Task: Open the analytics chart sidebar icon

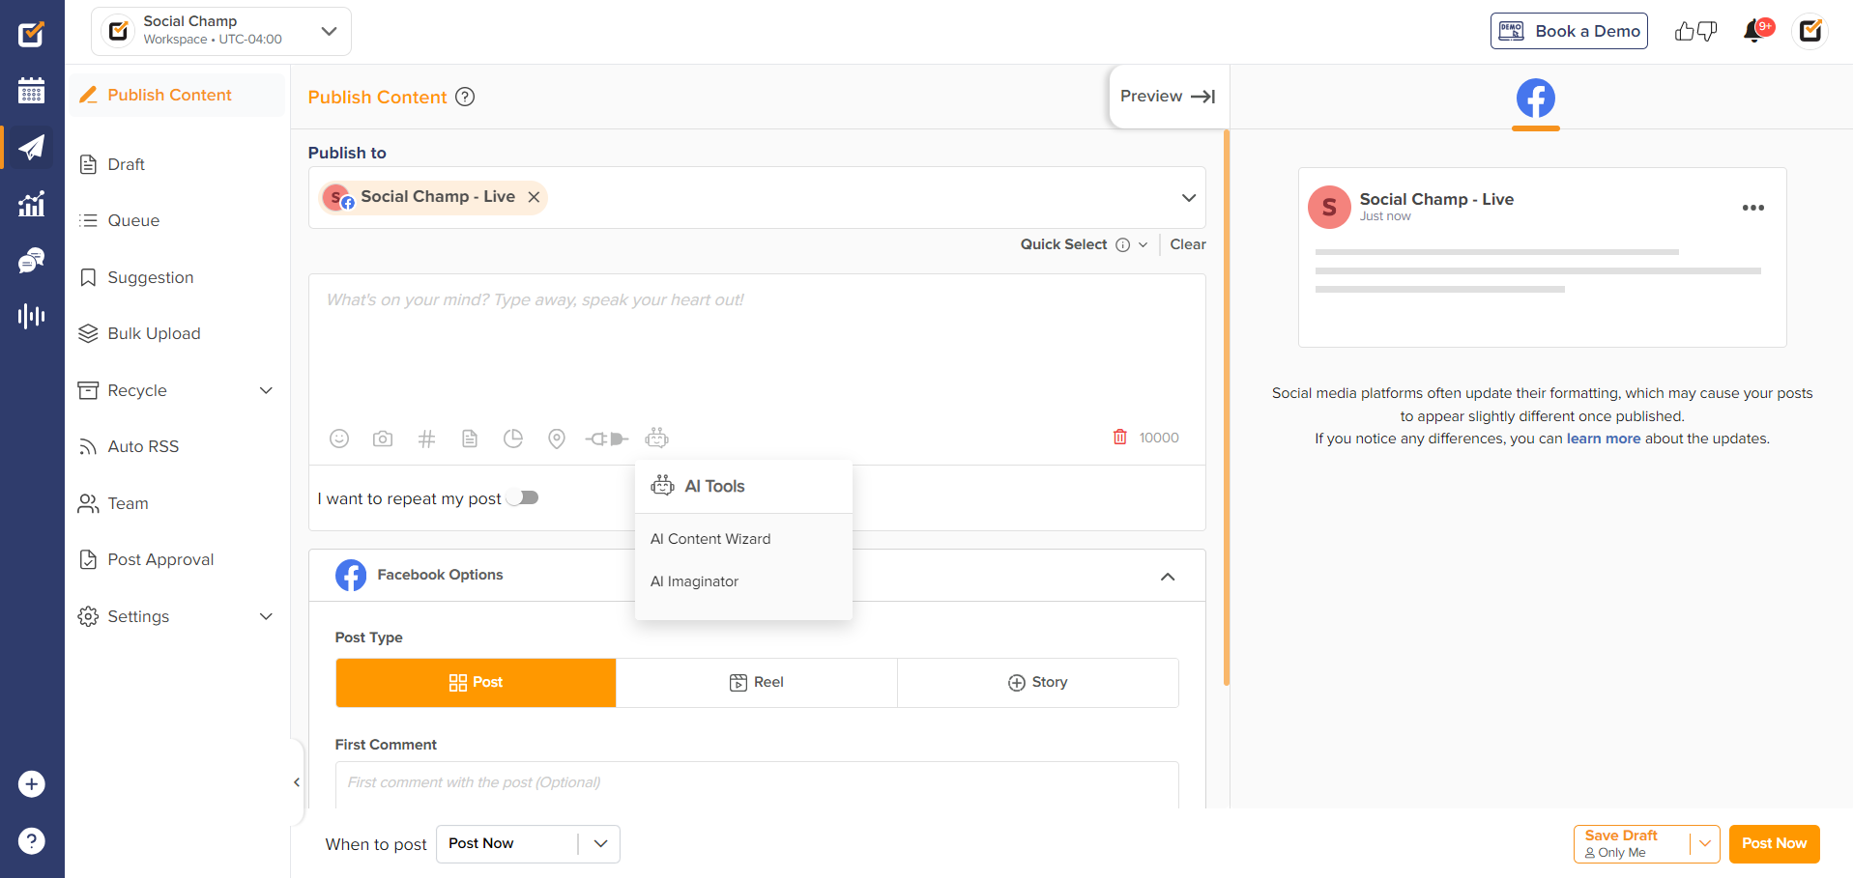Action: click(32, 204)
